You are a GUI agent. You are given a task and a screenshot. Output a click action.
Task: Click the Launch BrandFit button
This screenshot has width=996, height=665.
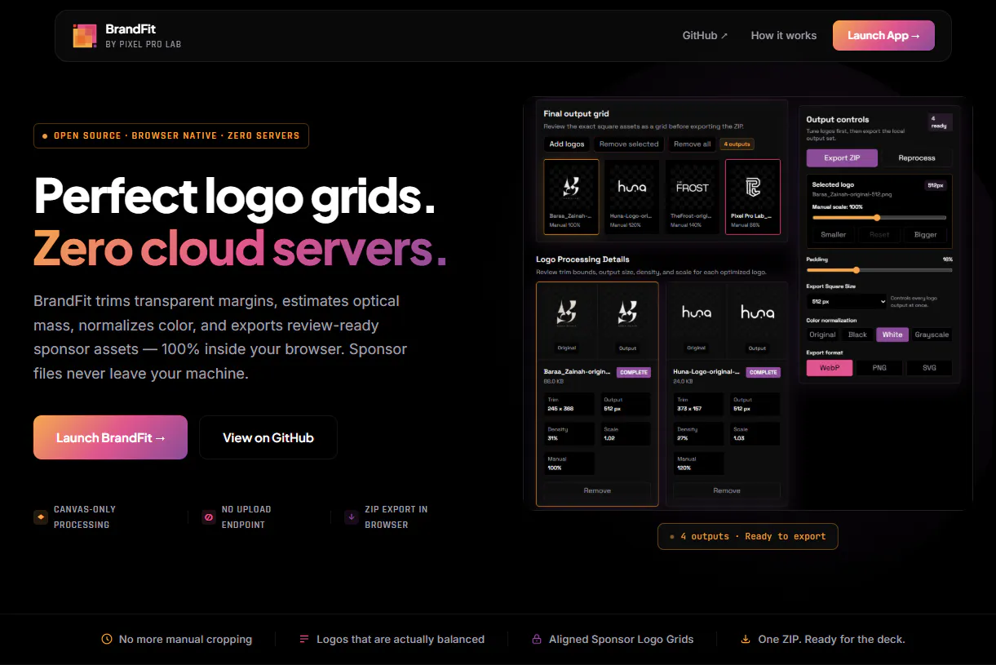[x=110, y=437]
